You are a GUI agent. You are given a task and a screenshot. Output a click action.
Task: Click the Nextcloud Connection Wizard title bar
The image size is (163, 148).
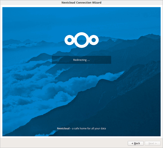81,2
